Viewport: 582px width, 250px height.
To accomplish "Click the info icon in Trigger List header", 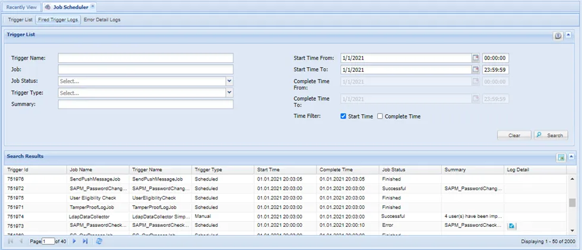I will (x=558, y=36).
